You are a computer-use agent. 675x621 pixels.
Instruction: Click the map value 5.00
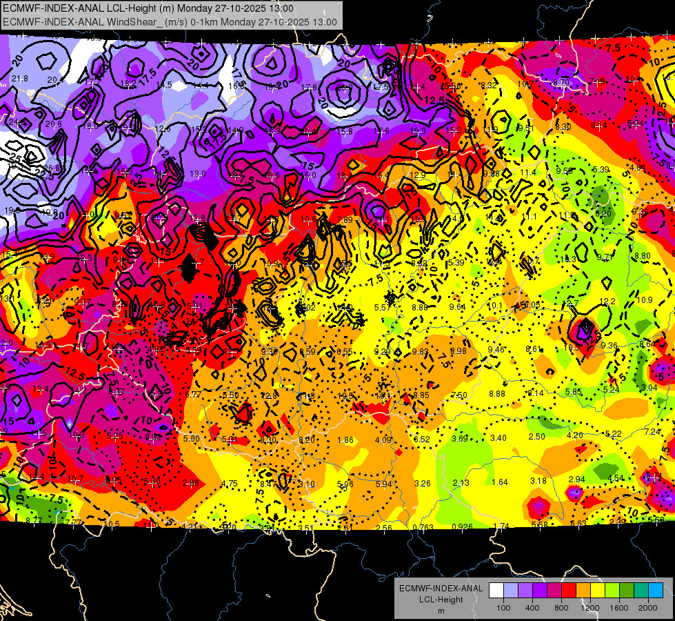pos(192,439)
